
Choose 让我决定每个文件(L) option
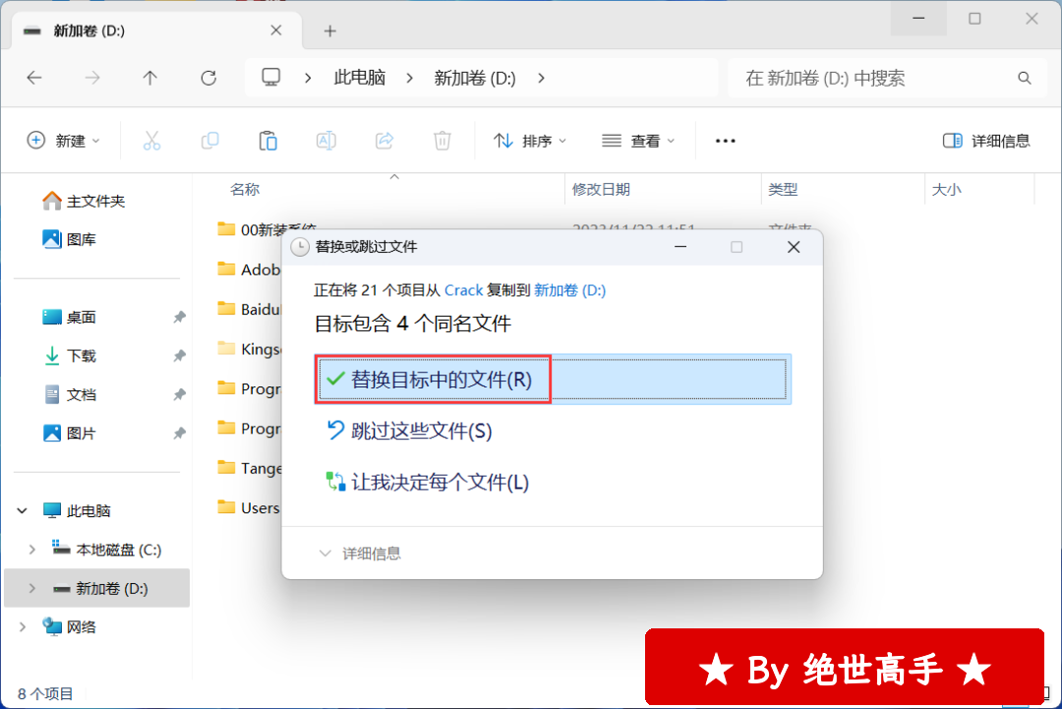pos(439,482)
